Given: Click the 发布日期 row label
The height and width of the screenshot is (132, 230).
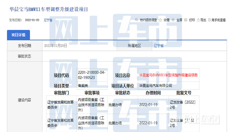Looking at the screenshot, I should [24, 46].
